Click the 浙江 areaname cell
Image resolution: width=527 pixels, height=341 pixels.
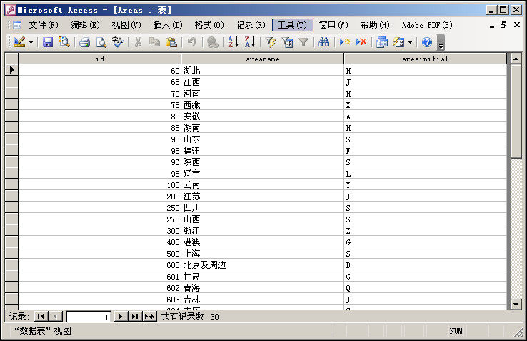click(263, 231)
